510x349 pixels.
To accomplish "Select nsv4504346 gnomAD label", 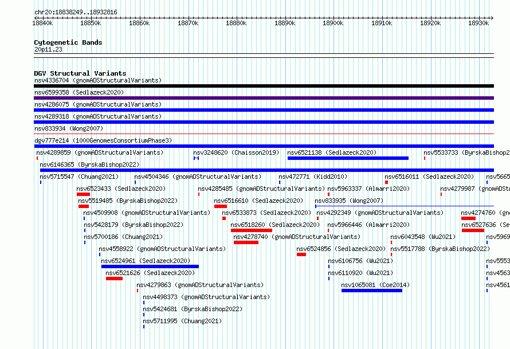I will click(198, 177).
